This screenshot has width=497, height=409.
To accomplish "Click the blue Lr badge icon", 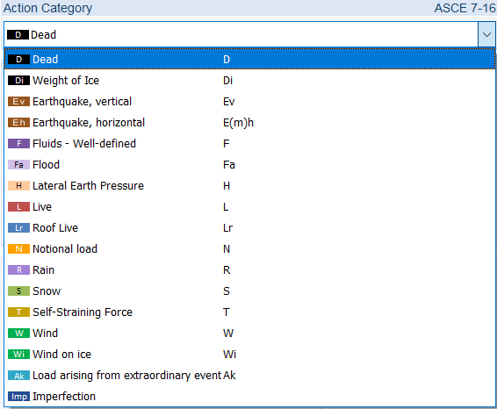I will (x=18, y=228).
